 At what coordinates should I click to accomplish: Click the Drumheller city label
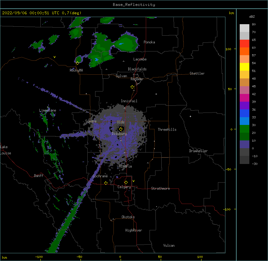(198, 151)
